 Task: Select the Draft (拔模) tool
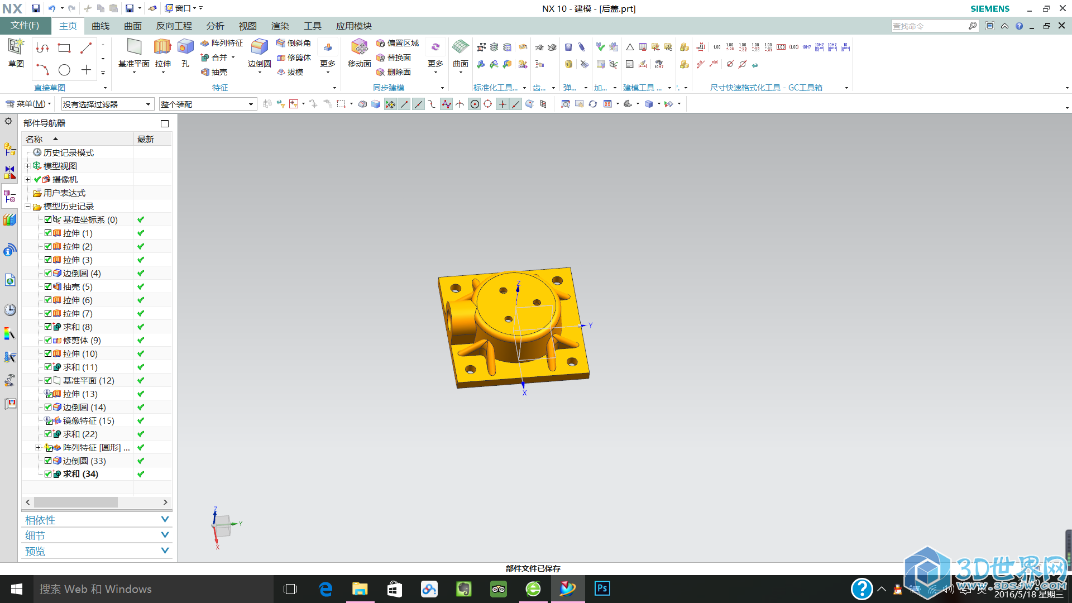290,72
